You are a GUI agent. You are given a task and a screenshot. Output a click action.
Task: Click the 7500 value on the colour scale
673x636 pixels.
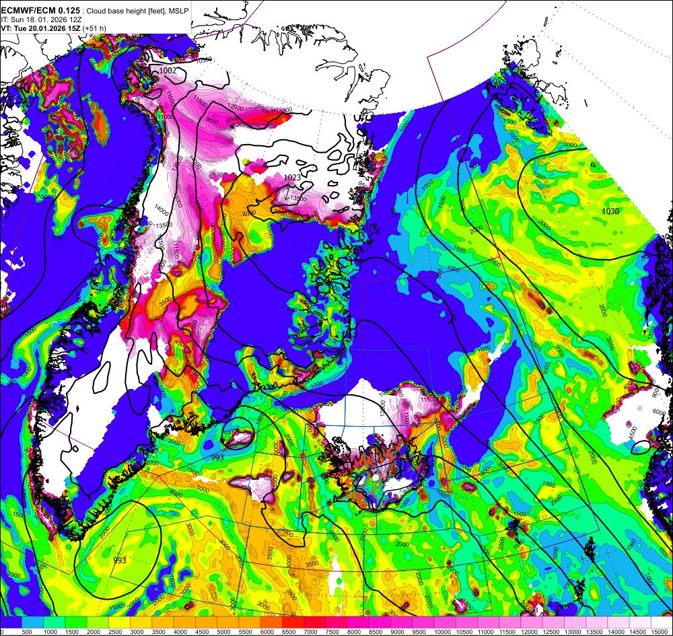pos(331,632)
